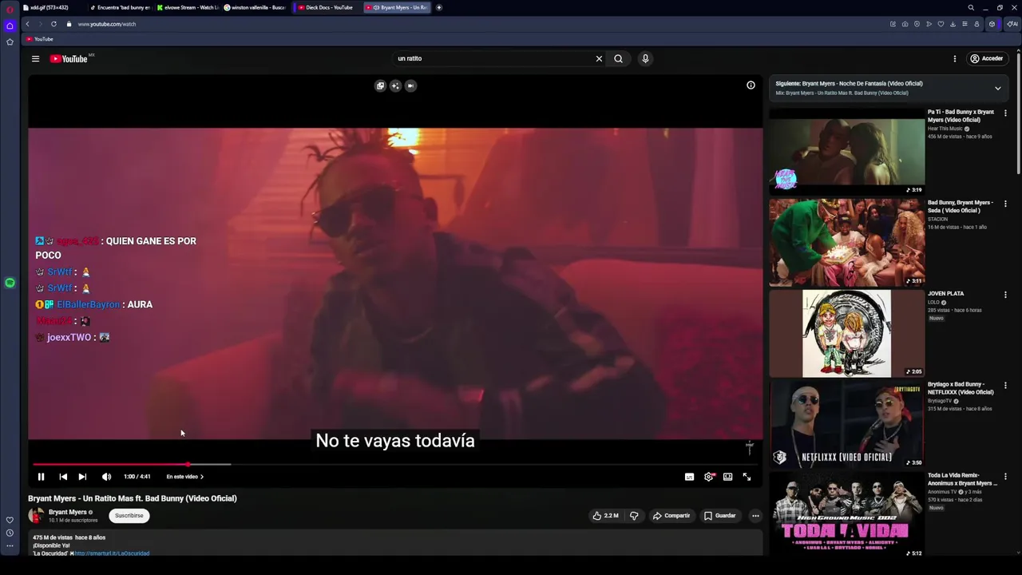Show video info card icon

point(751,85)
